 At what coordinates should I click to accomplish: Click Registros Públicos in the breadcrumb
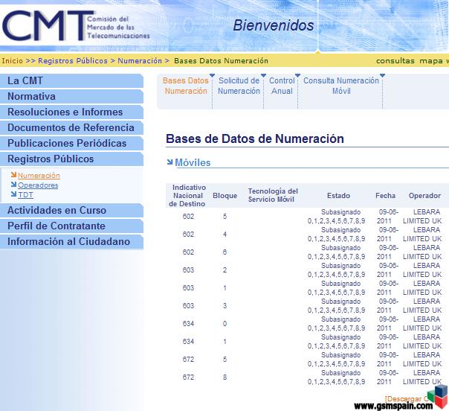tap(73, 61)
